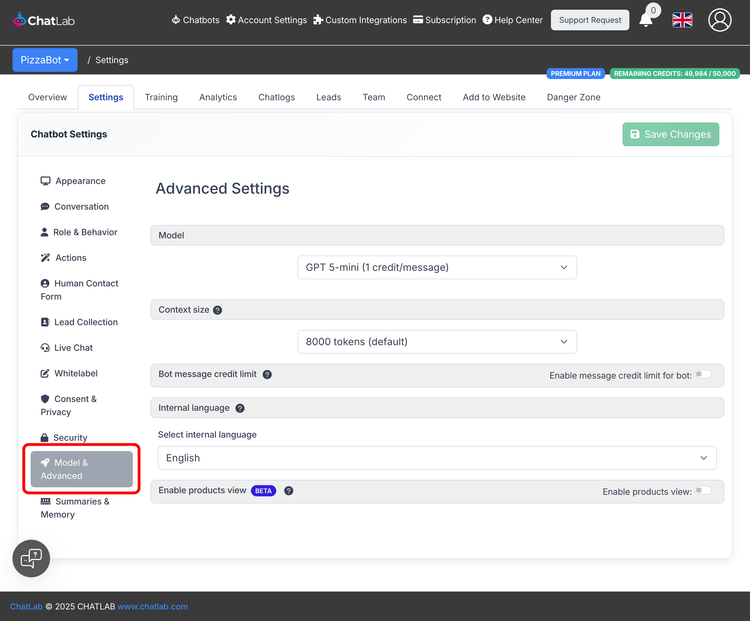Open the English internal language dropdown

tap(437, 458)
